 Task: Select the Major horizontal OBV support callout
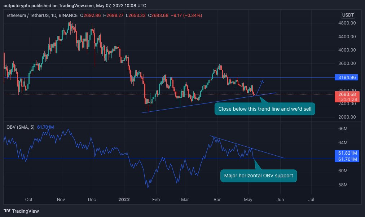click(258, 176)
